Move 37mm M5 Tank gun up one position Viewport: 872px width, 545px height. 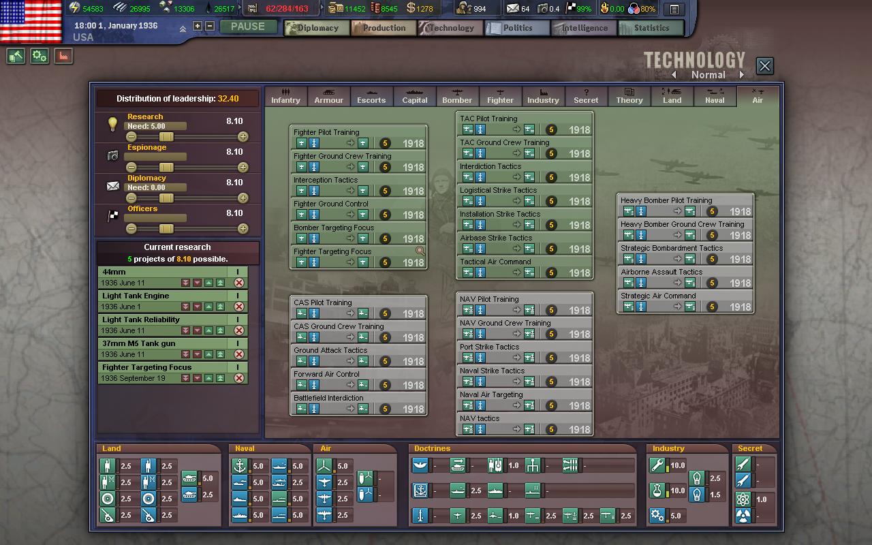pos(208,354)
